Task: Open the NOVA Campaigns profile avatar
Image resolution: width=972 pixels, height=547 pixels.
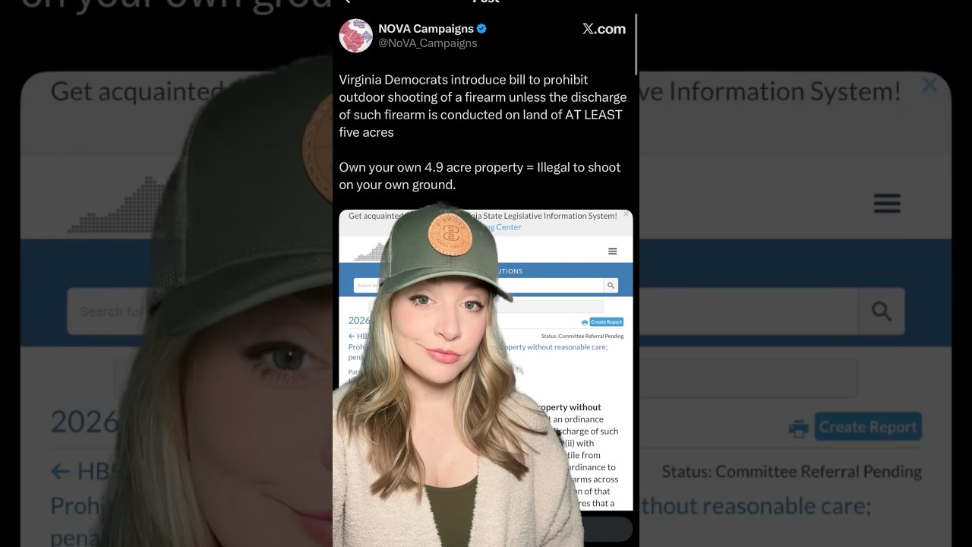Action: pyautogui.click(x=355, y=36)
